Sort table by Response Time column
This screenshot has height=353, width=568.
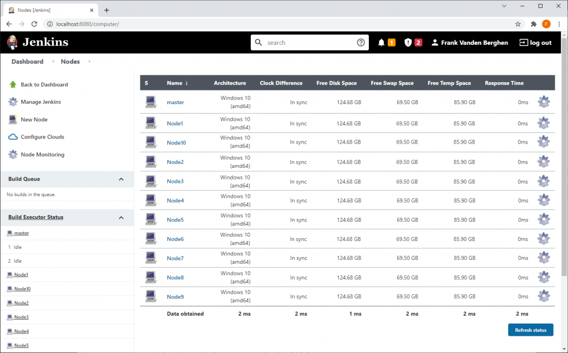coord(504,83)
